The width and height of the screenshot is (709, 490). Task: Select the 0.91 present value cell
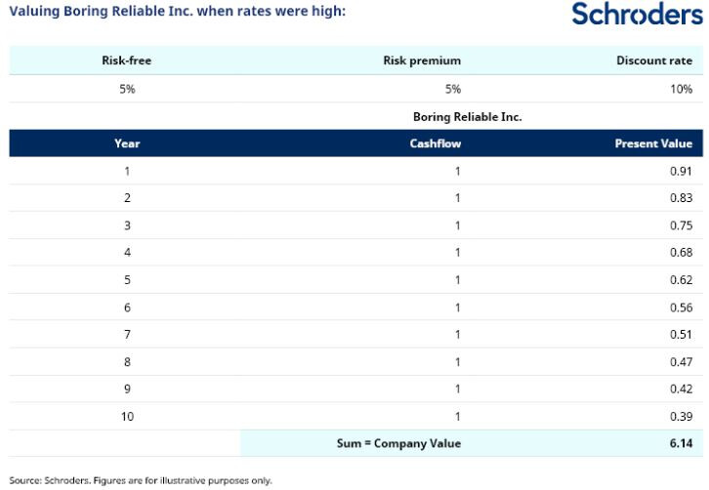pos(682,171)
